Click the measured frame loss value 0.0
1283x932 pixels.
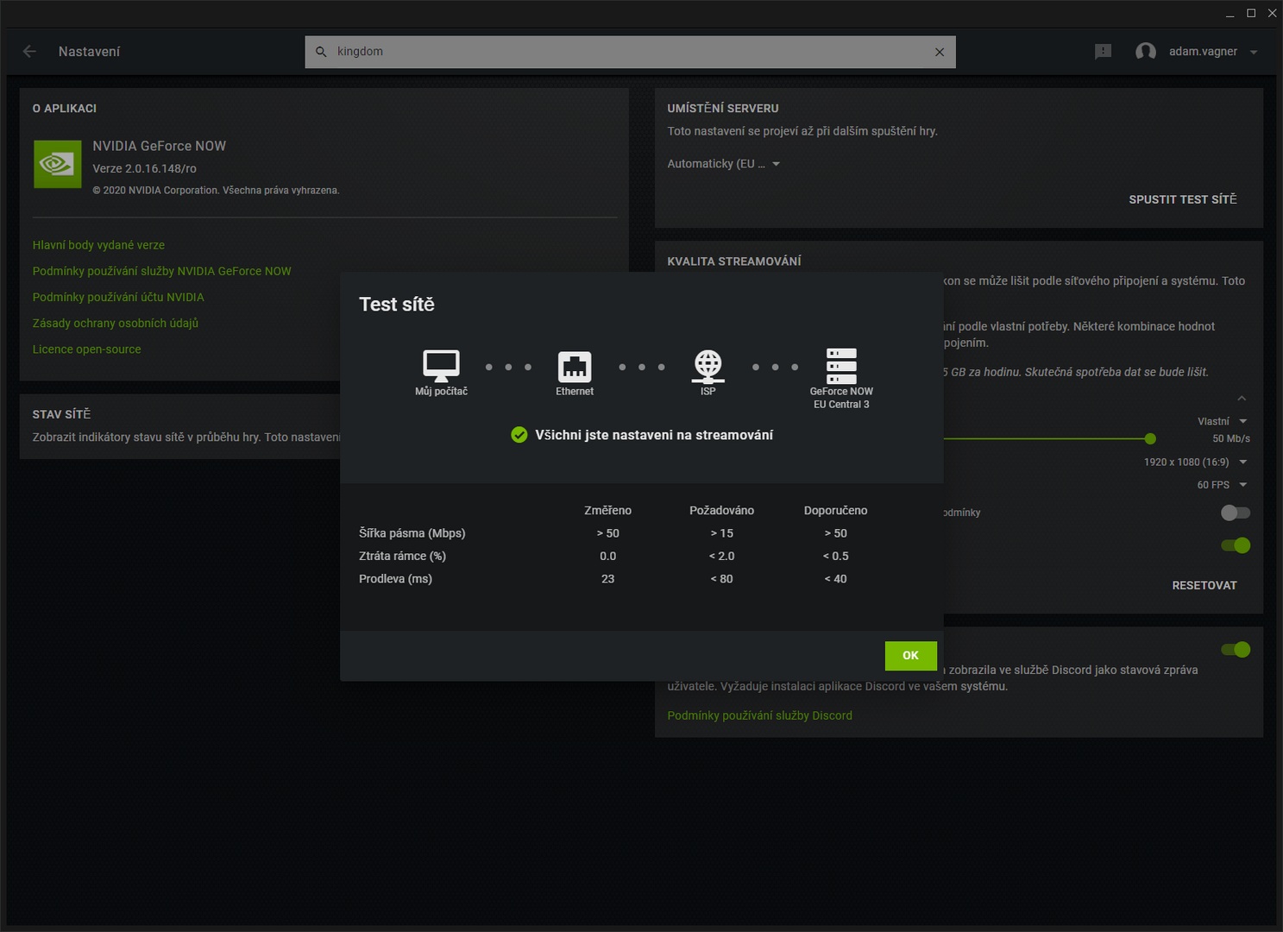click(x=607, y=557)
